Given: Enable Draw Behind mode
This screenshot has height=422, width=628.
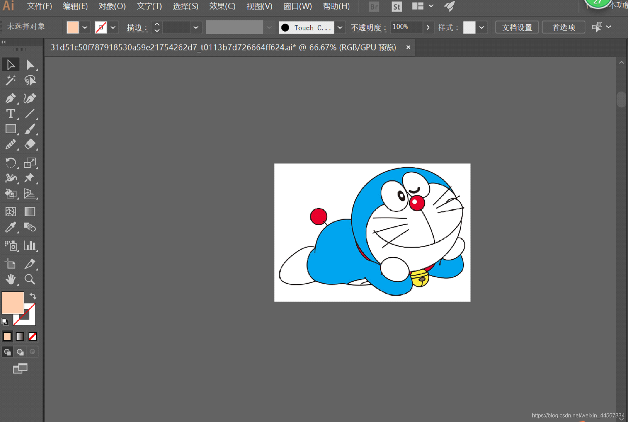Looking at the screenshot, I should [20, 352].
